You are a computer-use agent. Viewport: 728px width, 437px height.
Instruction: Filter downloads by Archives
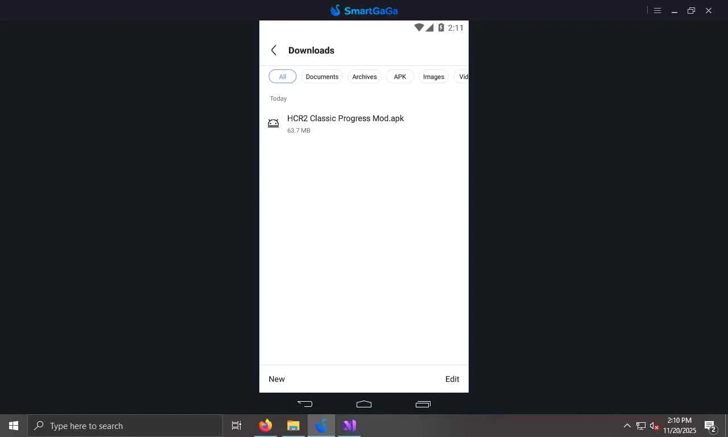[x=365, y=77]
